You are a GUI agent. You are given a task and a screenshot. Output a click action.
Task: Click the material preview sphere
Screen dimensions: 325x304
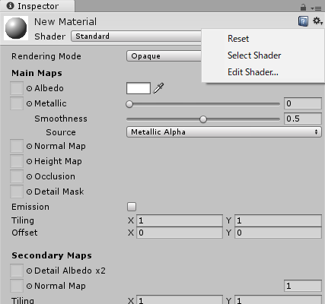coord(16,28)
